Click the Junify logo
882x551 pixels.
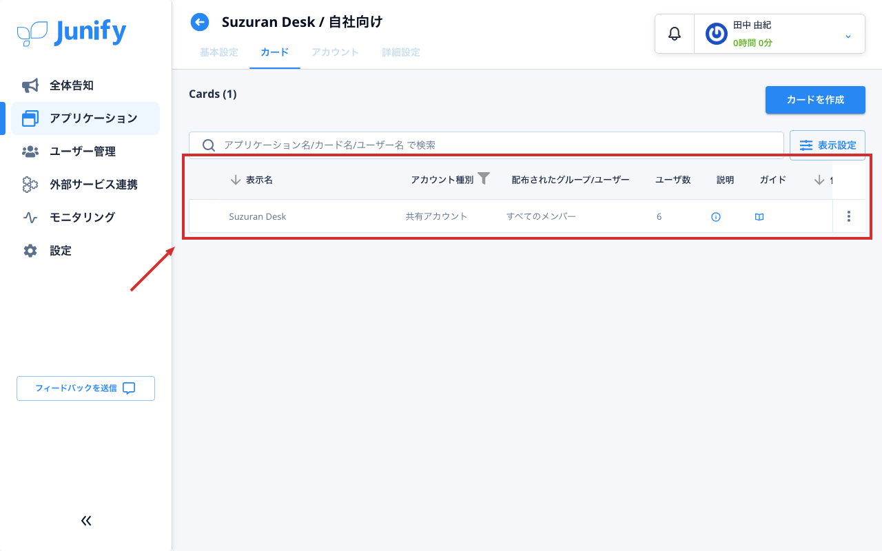pyautogui.click(x=72, y=32)
